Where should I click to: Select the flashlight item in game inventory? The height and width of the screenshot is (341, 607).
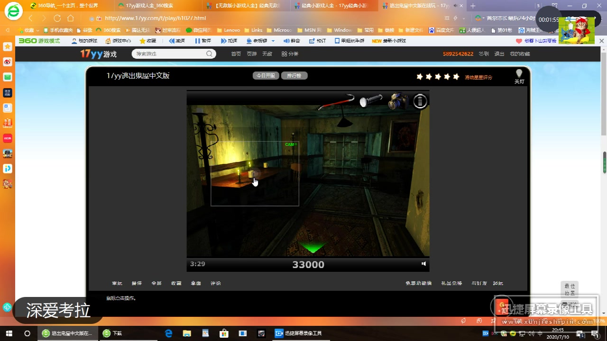370,101
